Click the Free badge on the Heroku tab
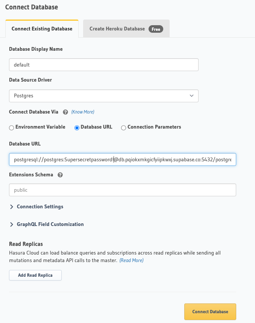 [155, 29]
